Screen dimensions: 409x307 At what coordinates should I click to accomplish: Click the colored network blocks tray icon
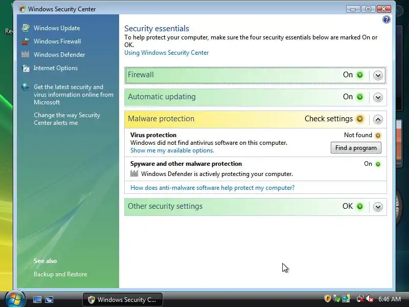[346, 299]
